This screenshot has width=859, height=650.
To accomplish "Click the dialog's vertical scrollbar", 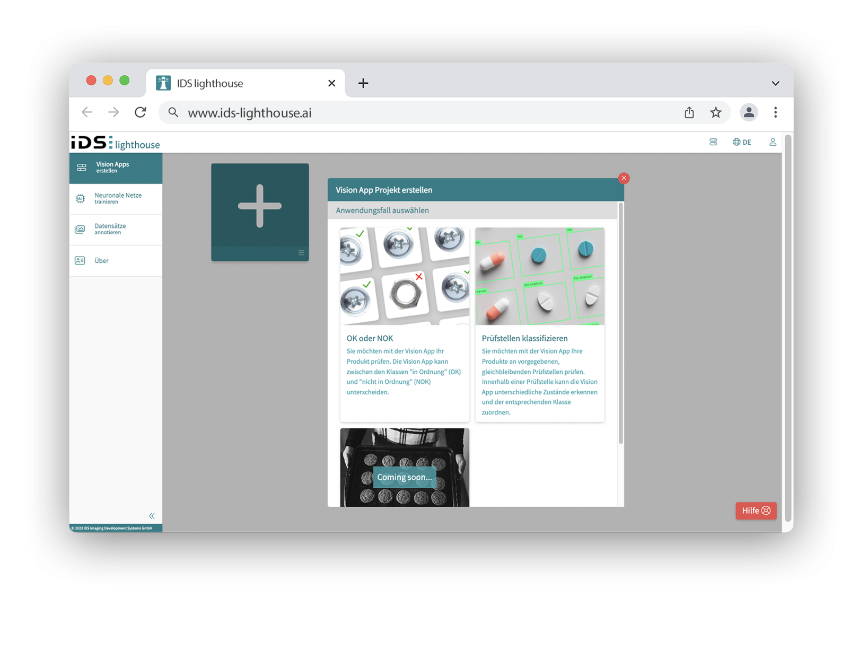I will point(620,323).
